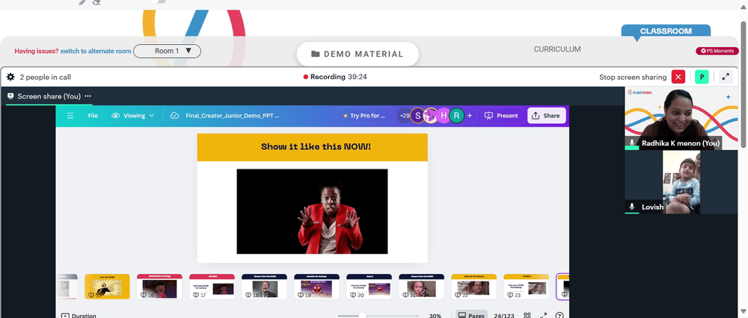Open the help question mark

(560, 315)
